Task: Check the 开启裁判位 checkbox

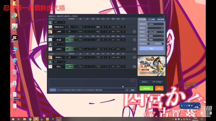Action: click(x=149, y=44)
